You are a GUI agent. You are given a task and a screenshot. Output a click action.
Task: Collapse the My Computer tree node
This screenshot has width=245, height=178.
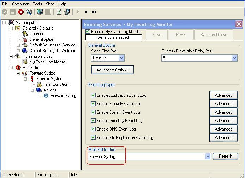4,23
